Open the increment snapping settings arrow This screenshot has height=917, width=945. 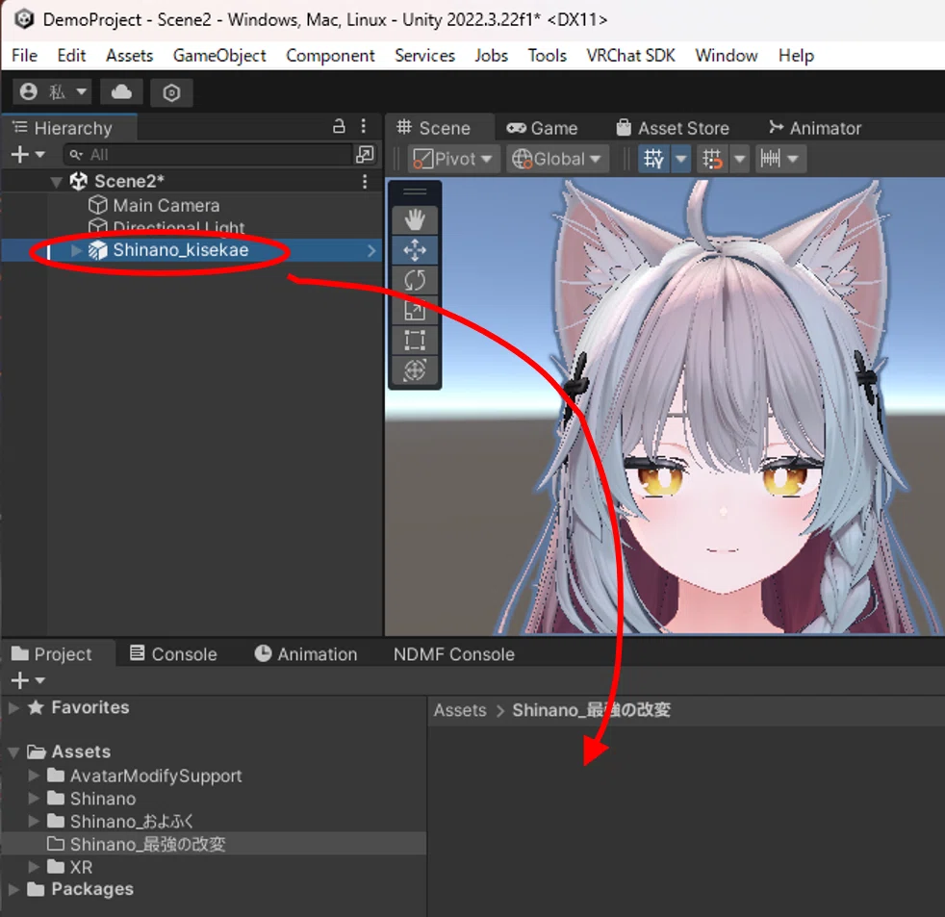click(x=794, y=159)
